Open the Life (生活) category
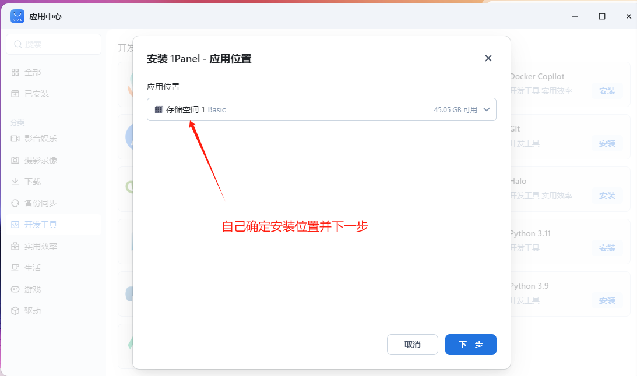The width and height of the screenshot is (637, 376). [54, 268]
